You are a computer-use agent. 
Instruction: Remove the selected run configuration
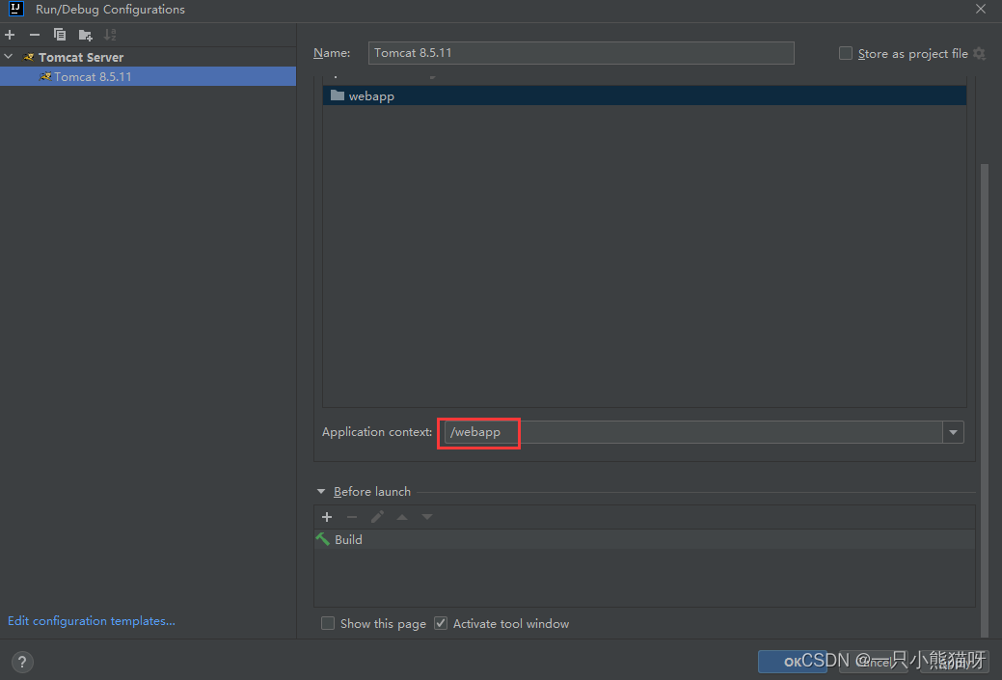[35, 35]
